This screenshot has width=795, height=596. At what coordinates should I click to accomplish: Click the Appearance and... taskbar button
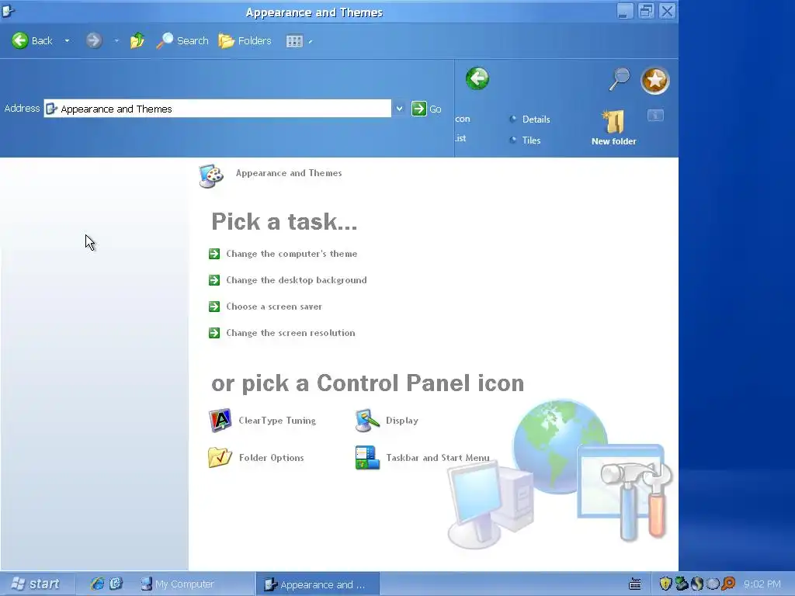pos(318,584)
